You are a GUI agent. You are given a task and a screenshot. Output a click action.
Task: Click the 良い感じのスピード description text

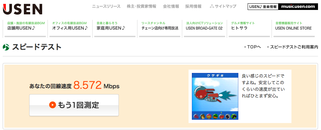pos(263,86)
